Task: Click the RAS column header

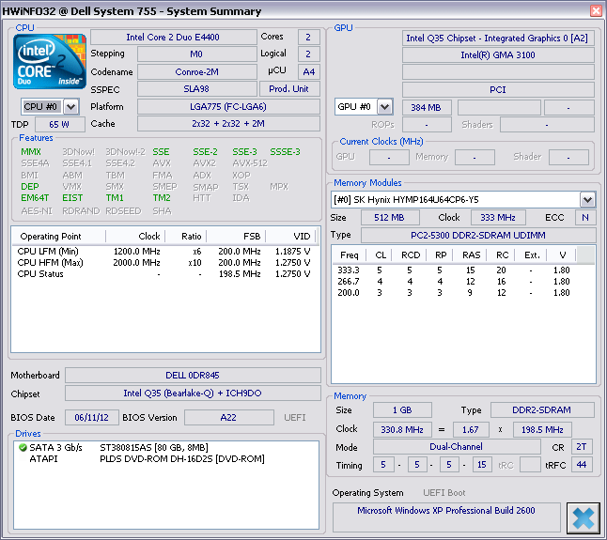Action: click(470, 255)
